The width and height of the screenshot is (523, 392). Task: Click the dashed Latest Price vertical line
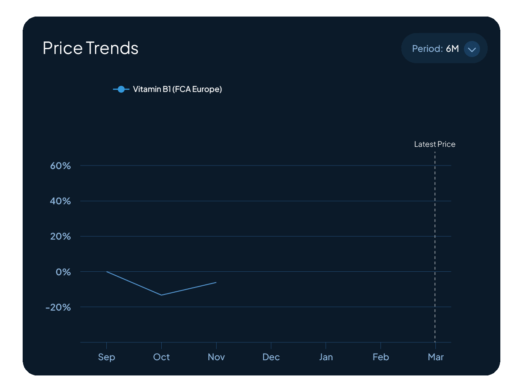point(435,244)
